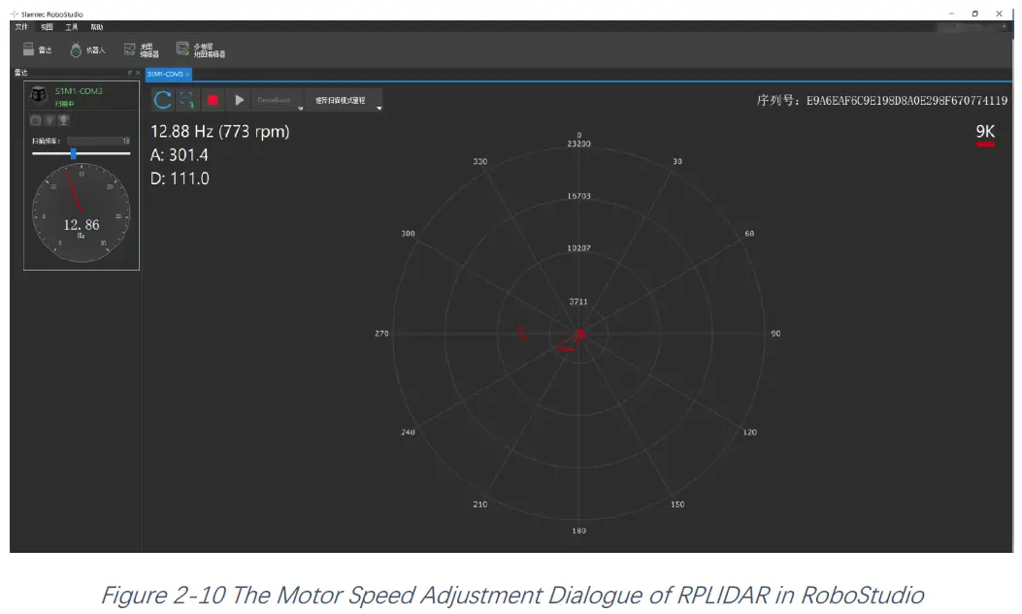Open the recommended scan mode range dropdown
Screen dimensions: 1022x614
(345, 100)
